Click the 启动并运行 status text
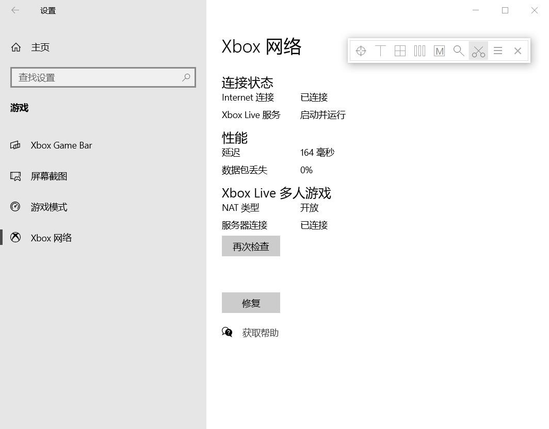This screenshot has width=549, height=429. (x=323, y=115)
